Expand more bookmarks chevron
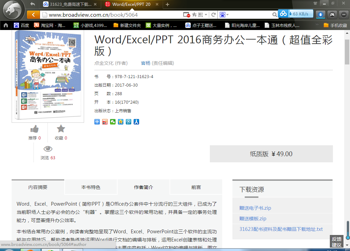The width and height of the screenshot is (350, 251). tap(317, 24)
